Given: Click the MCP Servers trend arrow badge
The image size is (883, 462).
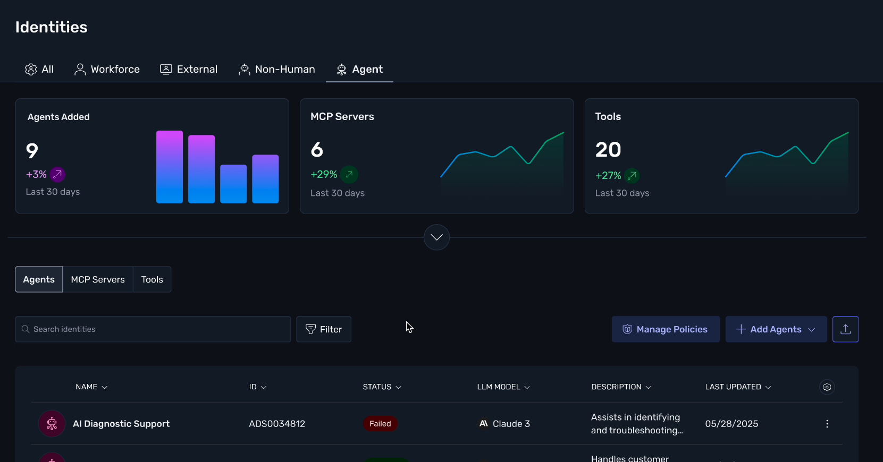Looking at the screenshot, I should [349, 174].
